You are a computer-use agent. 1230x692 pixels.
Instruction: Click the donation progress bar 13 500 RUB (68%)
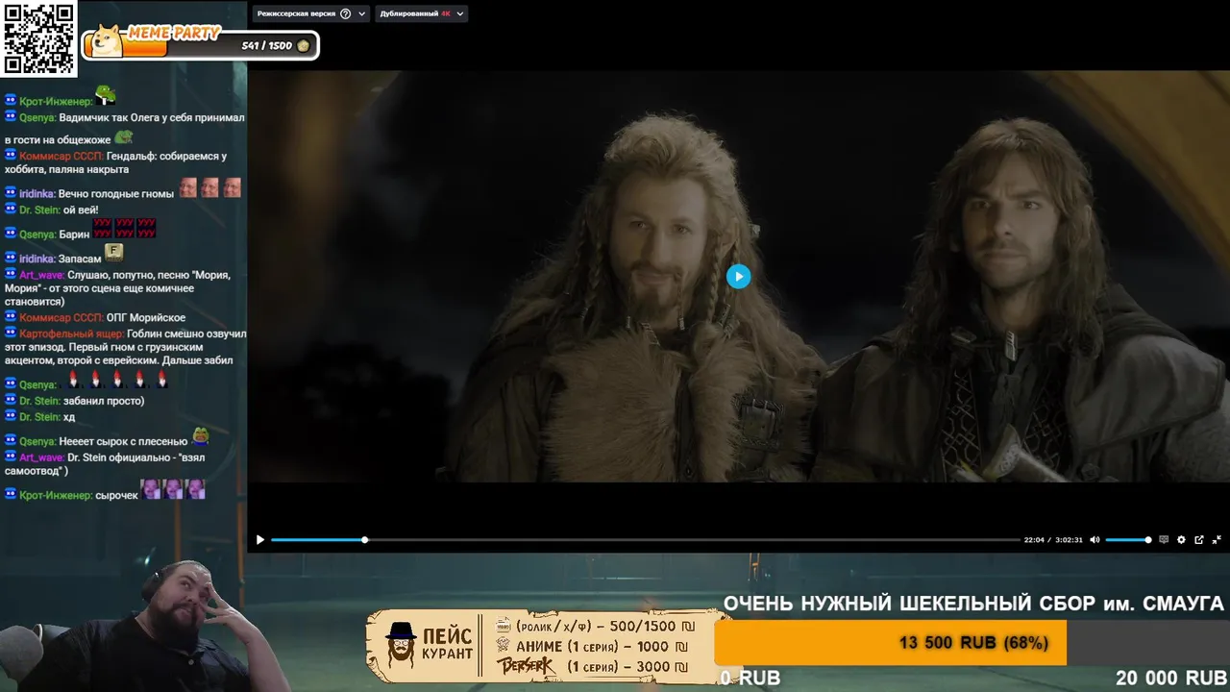971,643
